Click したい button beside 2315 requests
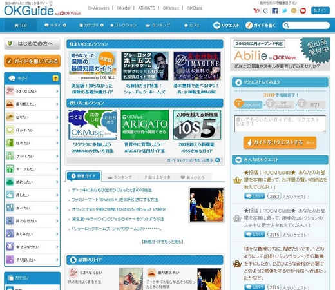335x290 pixels. [254, 235]
